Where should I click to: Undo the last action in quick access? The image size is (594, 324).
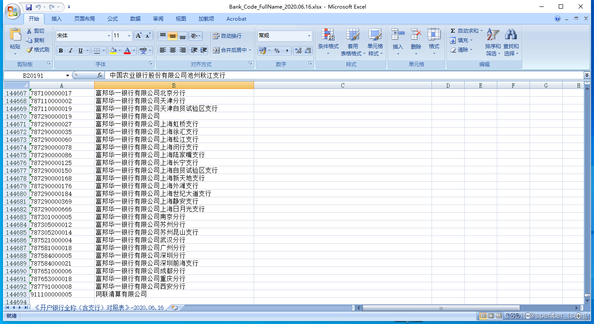pyautogui.click(x=38, y=7)
